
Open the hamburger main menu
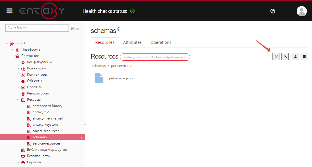10,11
